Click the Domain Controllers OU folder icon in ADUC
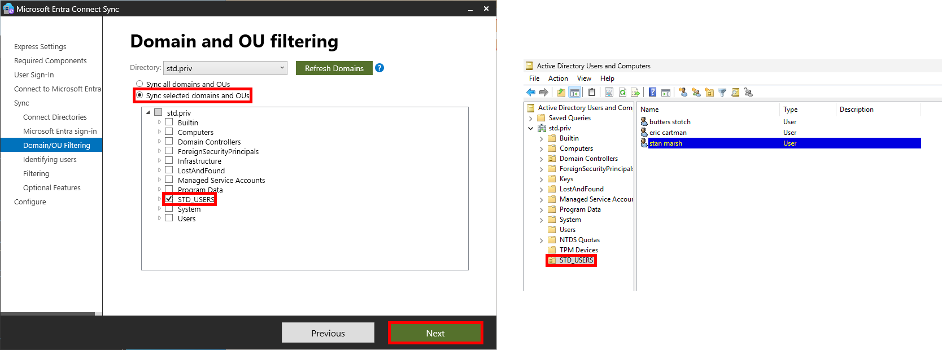942x350 pixels. click(x=552, y=159)
